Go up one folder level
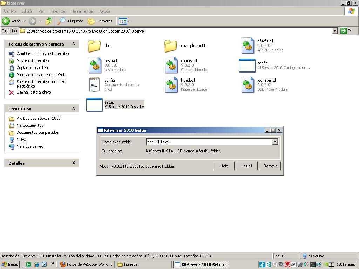Image resolution: width=359 pixels, height=269 pixels. pos(48,21)
